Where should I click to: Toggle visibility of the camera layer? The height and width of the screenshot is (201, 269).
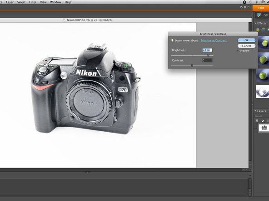(x=255, y=128)
